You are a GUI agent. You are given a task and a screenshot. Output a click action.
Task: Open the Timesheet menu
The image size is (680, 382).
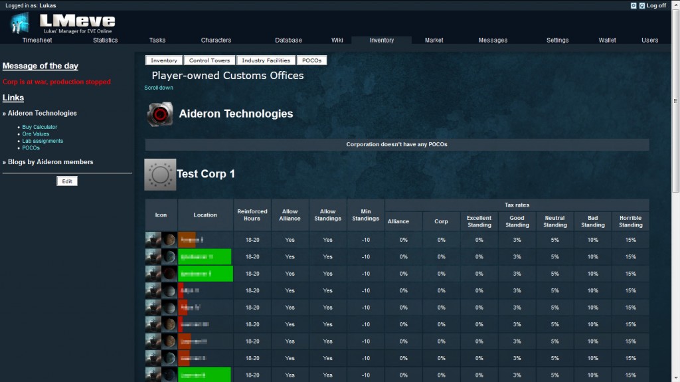click(x=37, y=40)
